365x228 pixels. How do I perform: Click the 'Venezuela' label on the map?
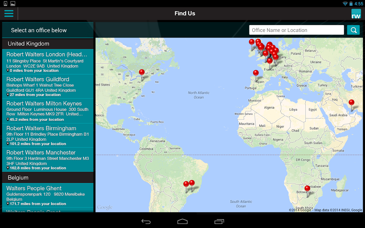click(x=157, y=141)
